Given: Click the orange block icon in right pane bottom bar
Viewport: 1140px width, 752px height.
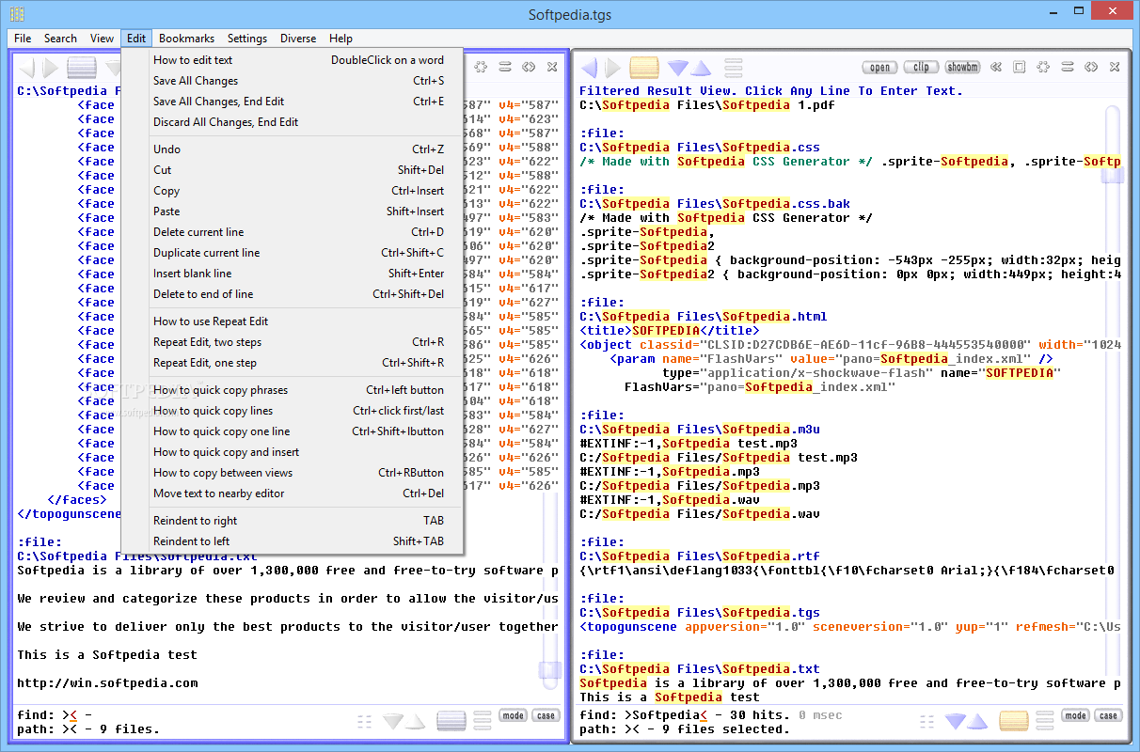Looking at the screenshot, I should pos(1014,721).
